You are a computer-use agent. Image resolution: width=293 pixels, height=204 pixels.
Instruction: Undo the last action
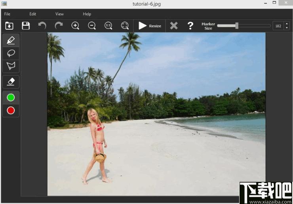(x=42, y=26)
